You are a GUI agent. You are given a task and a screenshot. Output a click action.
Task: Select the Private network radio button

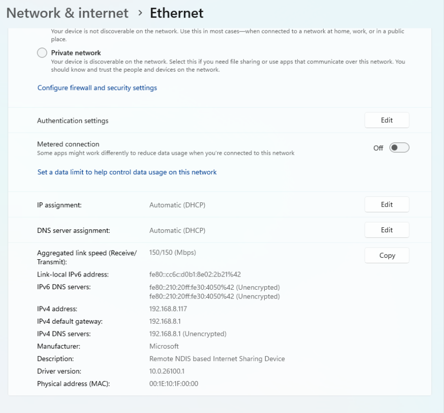point(42,53)
